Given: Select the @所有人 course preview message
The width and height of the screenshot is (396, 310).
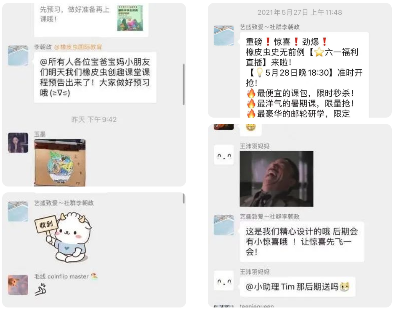Looking at the screenshot, I should pos(95,77).
